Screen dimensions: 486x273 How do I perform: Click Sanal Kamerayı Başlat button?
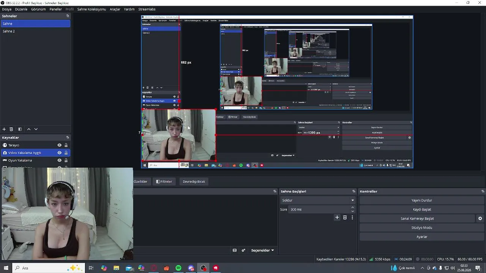click(x=417, y=218)
